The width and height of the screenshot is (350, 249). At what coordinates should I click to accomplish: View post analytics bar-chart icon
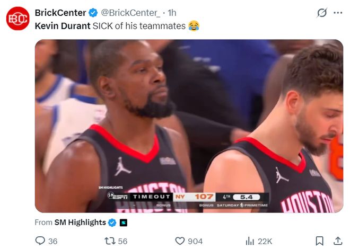(249, 241)
